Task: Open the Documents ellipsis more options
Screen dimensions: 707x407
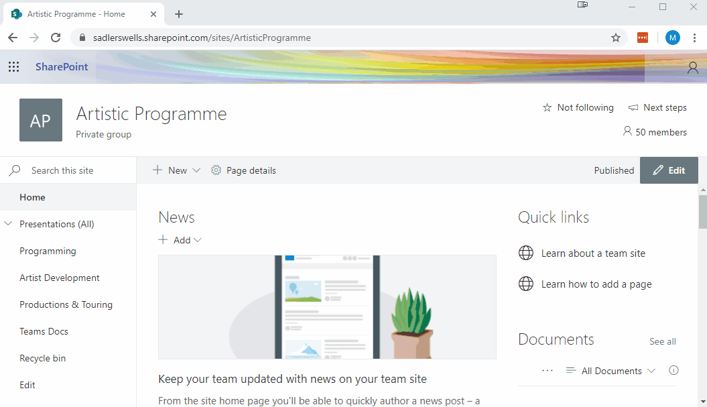Action: point(548,371)
